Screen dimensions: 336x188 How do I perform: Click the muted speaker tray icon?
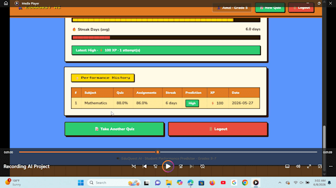301,183
